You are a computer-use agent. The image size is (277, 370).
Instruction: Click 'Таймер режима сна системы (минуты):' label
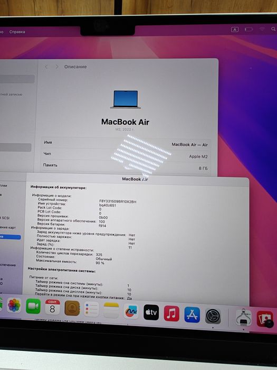point(69,283)
